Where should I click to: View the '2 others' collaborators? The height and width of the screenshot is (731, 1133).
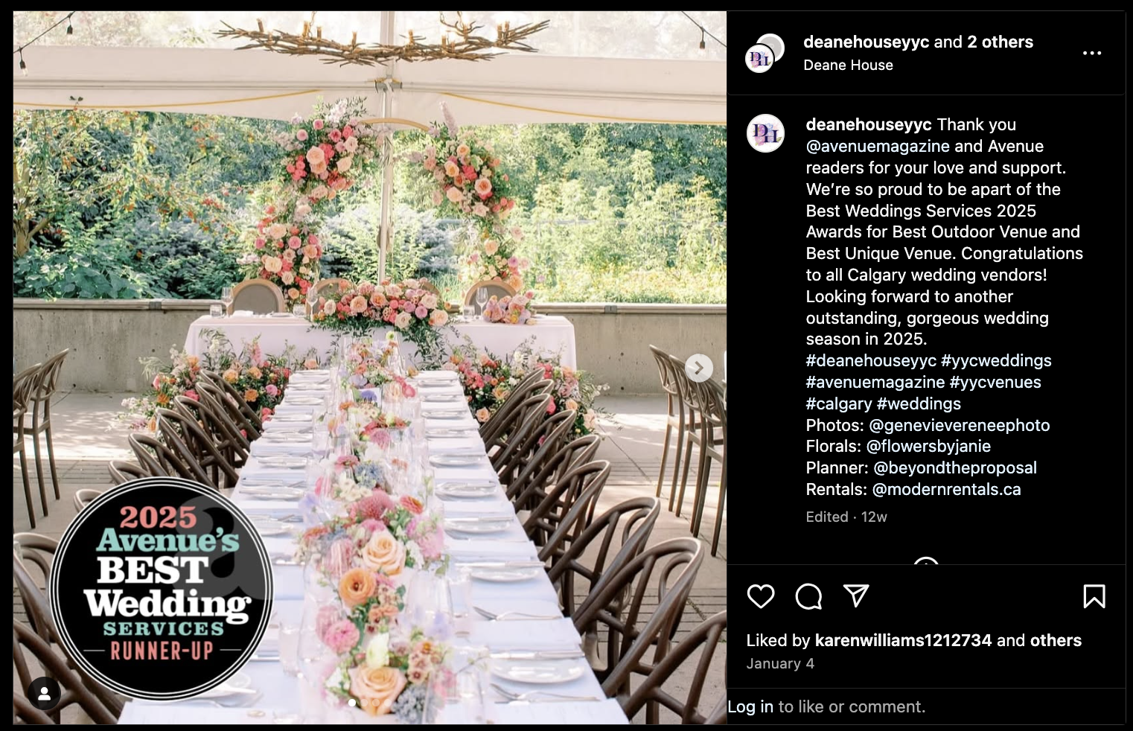1000,42
